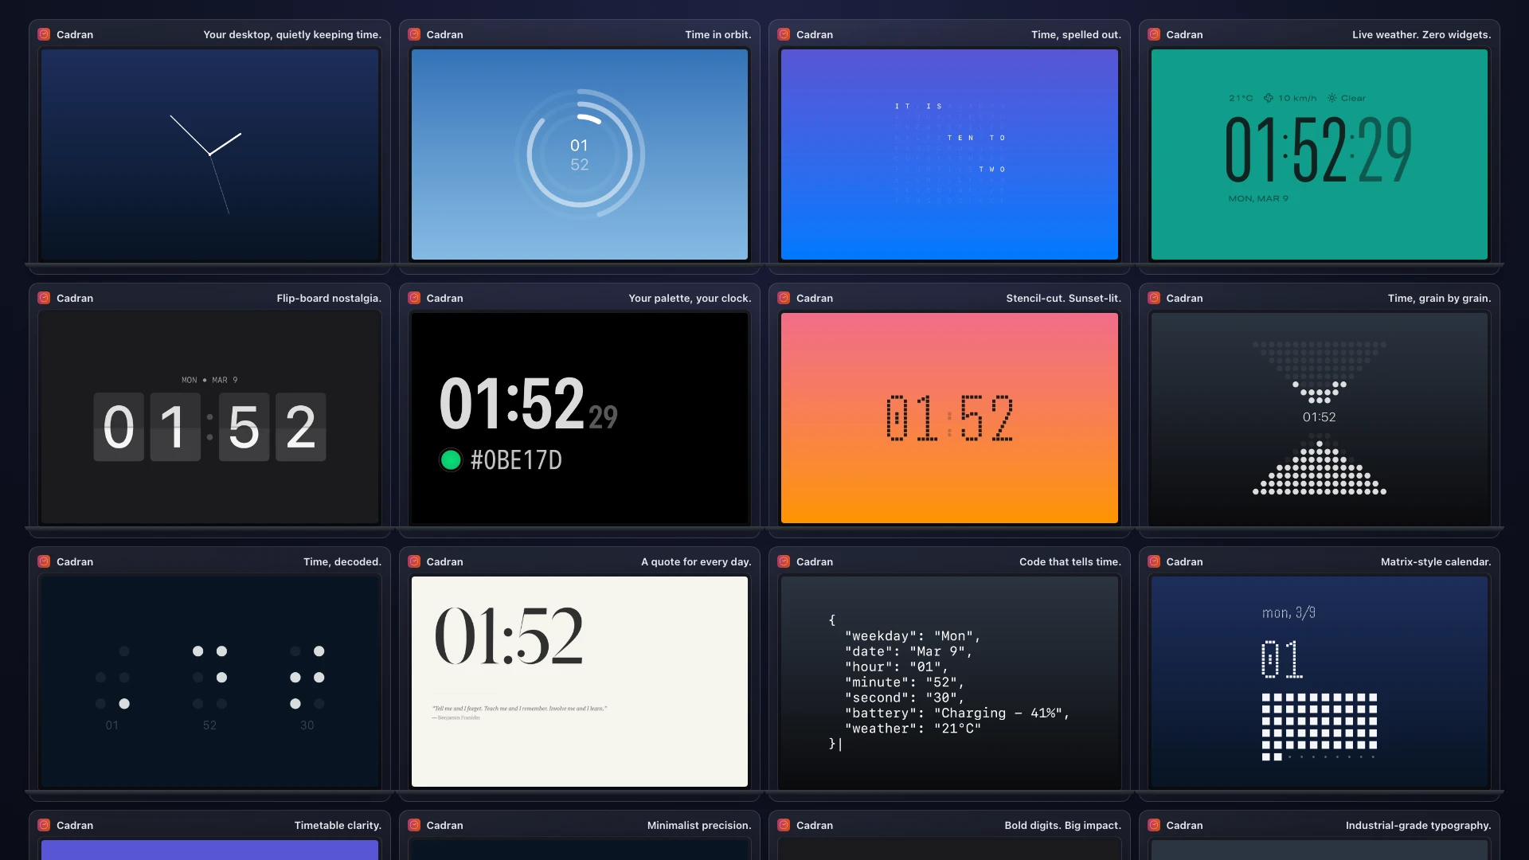
Task: Click the 'Industrial-grade typography' card header
Action: pyautogui.click(x=1418, y=825)
